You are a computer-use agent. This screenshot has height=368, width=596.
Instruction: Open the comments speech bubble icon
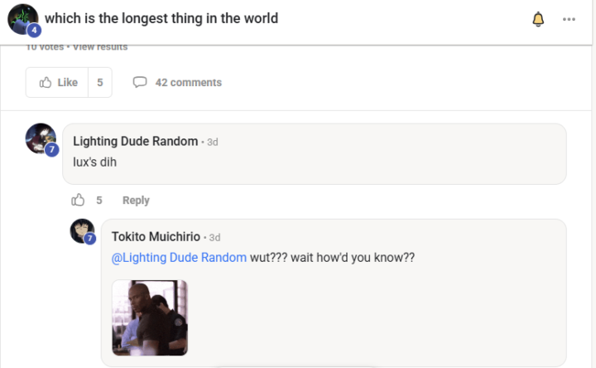(x=140, y=82)
